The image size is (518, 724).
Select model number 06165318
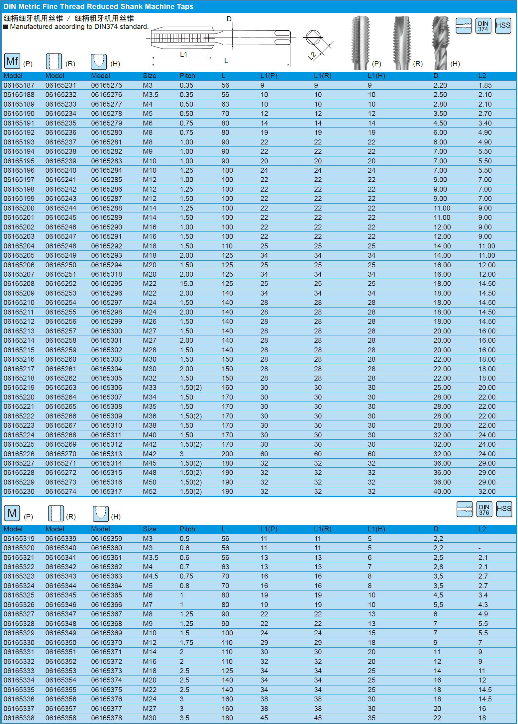(x=107, y=274)
